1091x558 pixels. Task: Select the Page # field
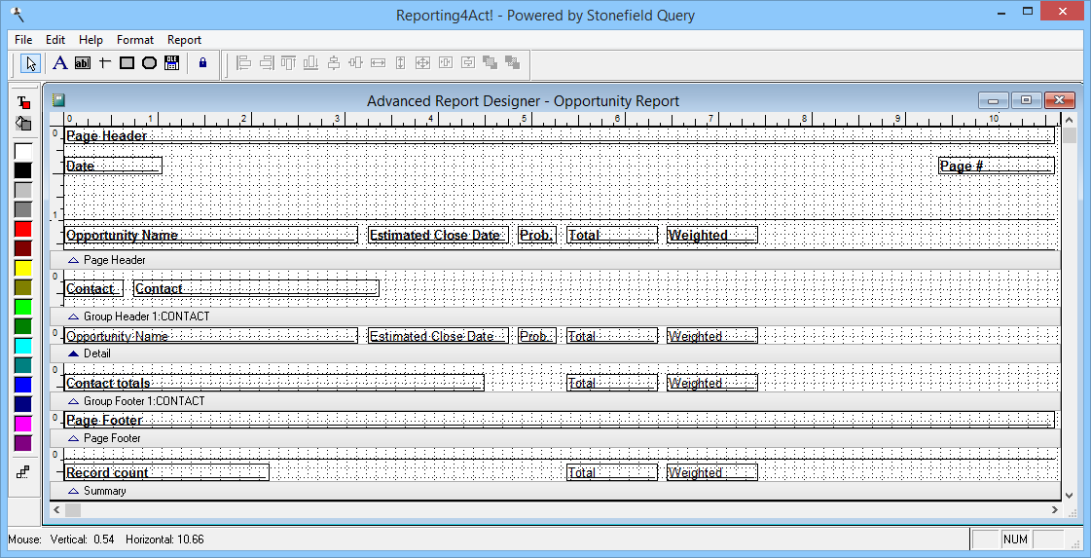click(997, 166)
